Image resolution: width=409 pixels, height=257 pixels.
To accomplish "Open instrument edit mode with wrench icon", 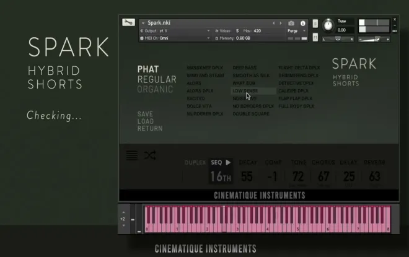I will 128,22.
